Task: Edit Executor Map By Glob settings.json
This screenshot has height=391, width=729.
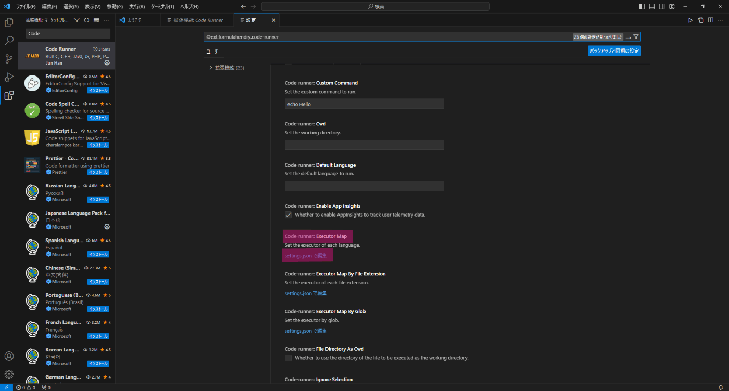Action: click(306, 331)
